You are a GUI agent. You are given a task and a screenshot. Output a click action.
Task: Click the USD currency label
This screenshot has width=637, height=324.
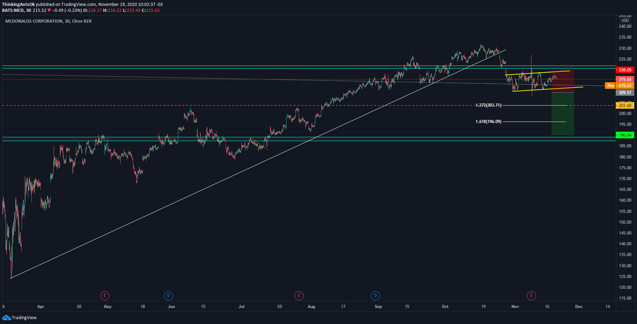point(625,21)
